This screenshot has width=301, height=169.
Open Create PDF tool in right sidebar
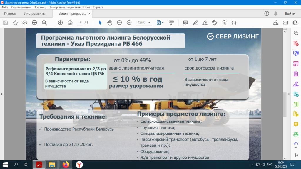296,43
